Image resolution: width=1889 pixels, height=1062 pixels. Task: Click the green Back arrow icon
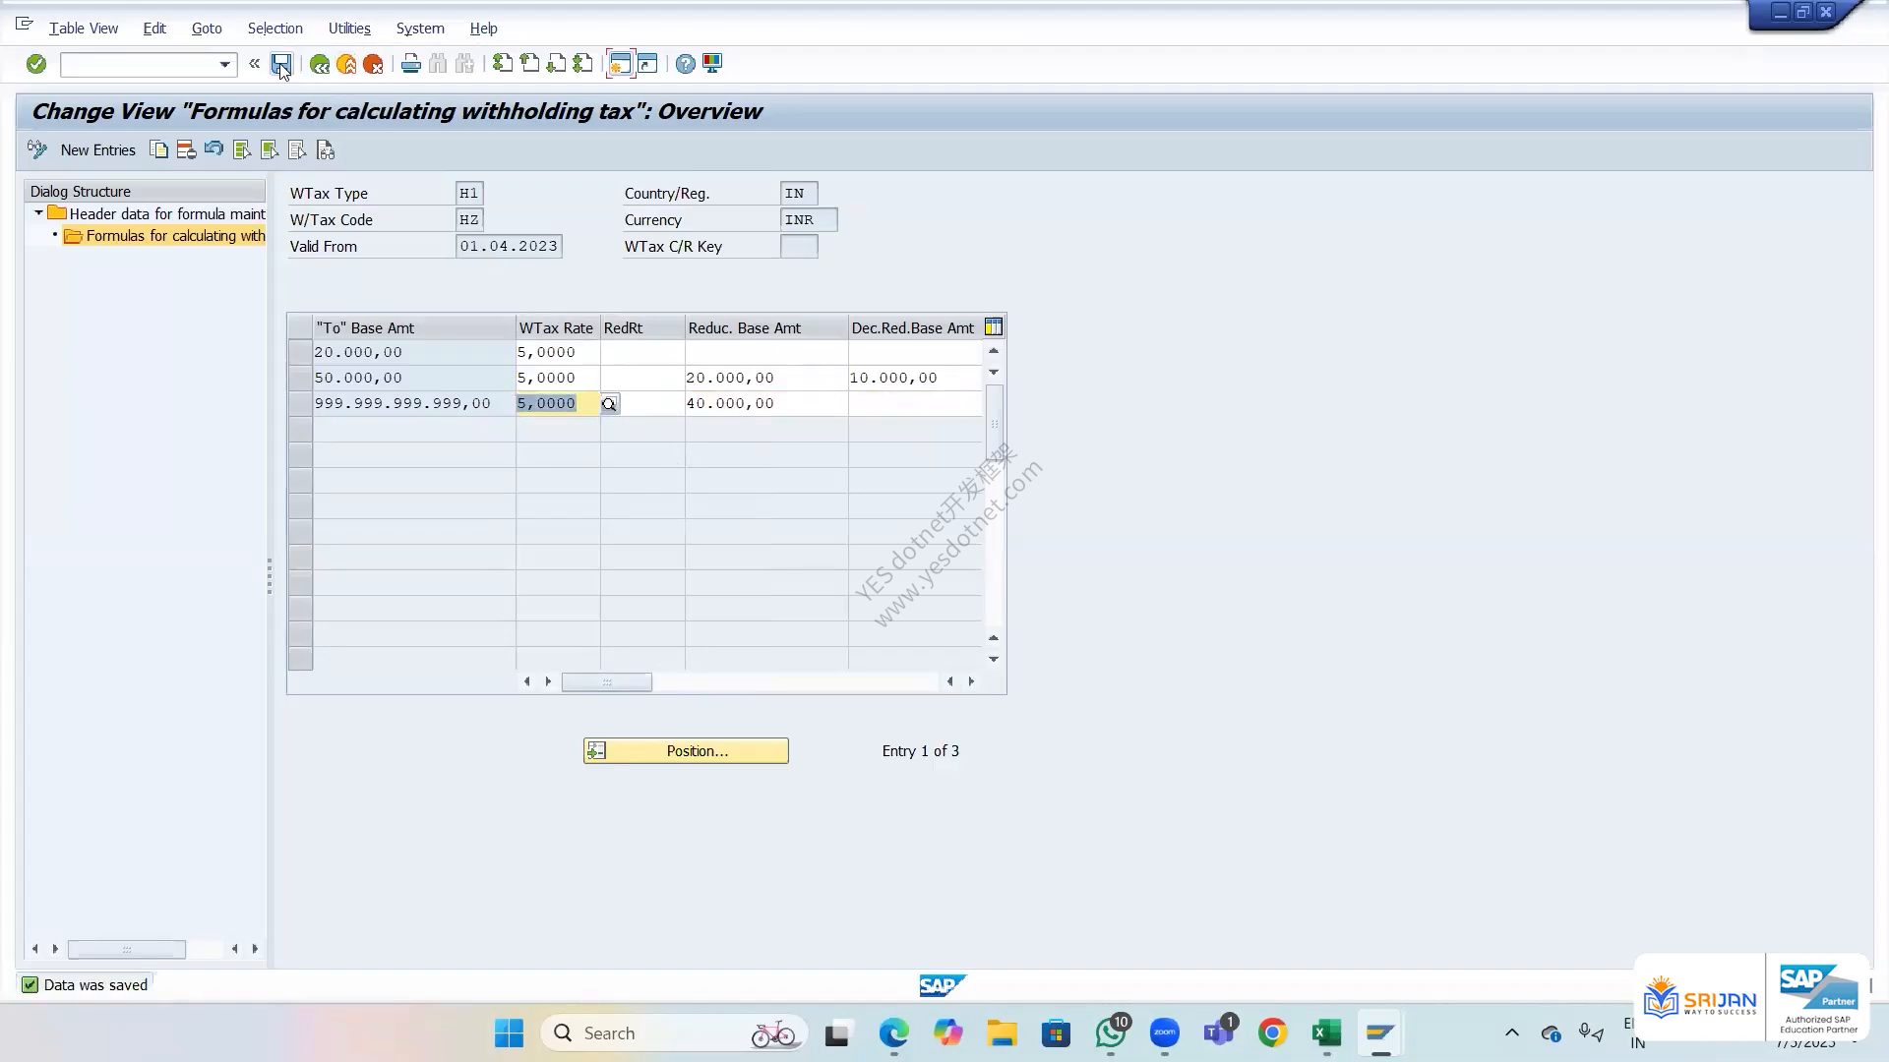point(320,64)
